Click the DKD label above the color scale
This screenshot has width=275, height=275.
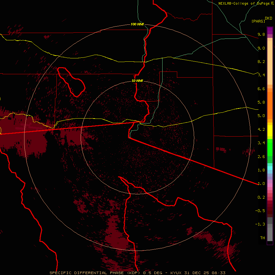click(x=269, y=18)
